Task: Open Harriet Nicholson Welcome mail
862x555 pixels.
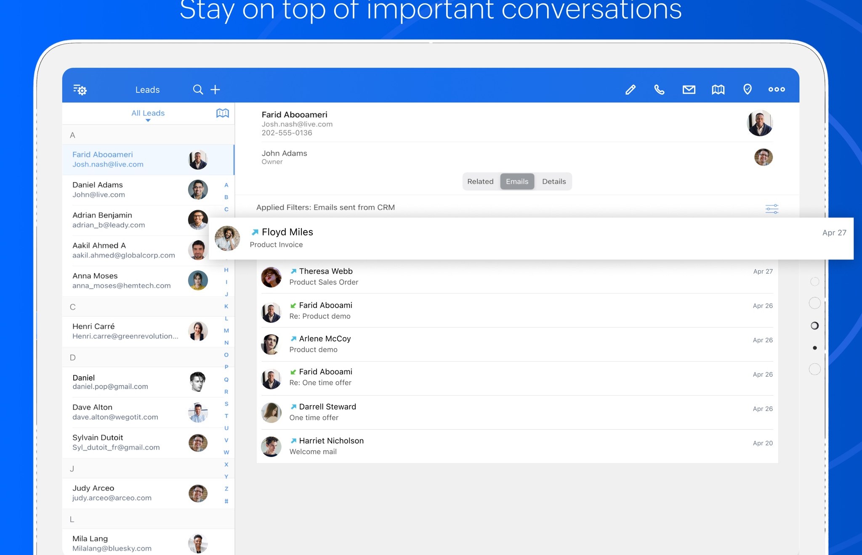Action: 517,447
